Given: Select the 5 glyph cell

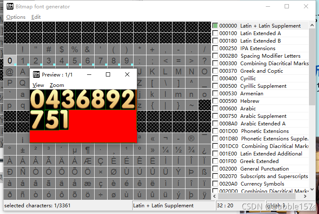Looking at the screenshot, I should click(75, 61).
